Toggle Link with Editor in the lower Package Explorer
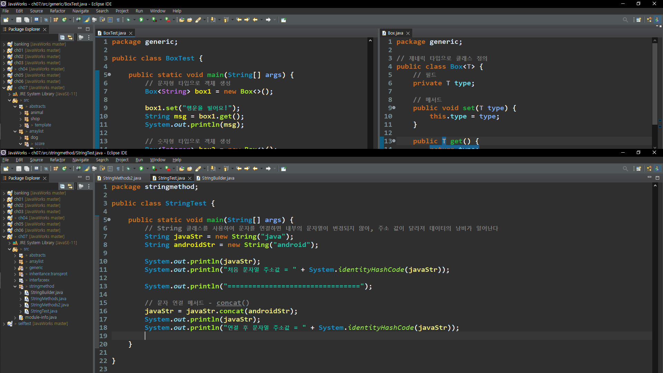Image resolution: width=663 pixels, height=373 pixels. [70, 186]
